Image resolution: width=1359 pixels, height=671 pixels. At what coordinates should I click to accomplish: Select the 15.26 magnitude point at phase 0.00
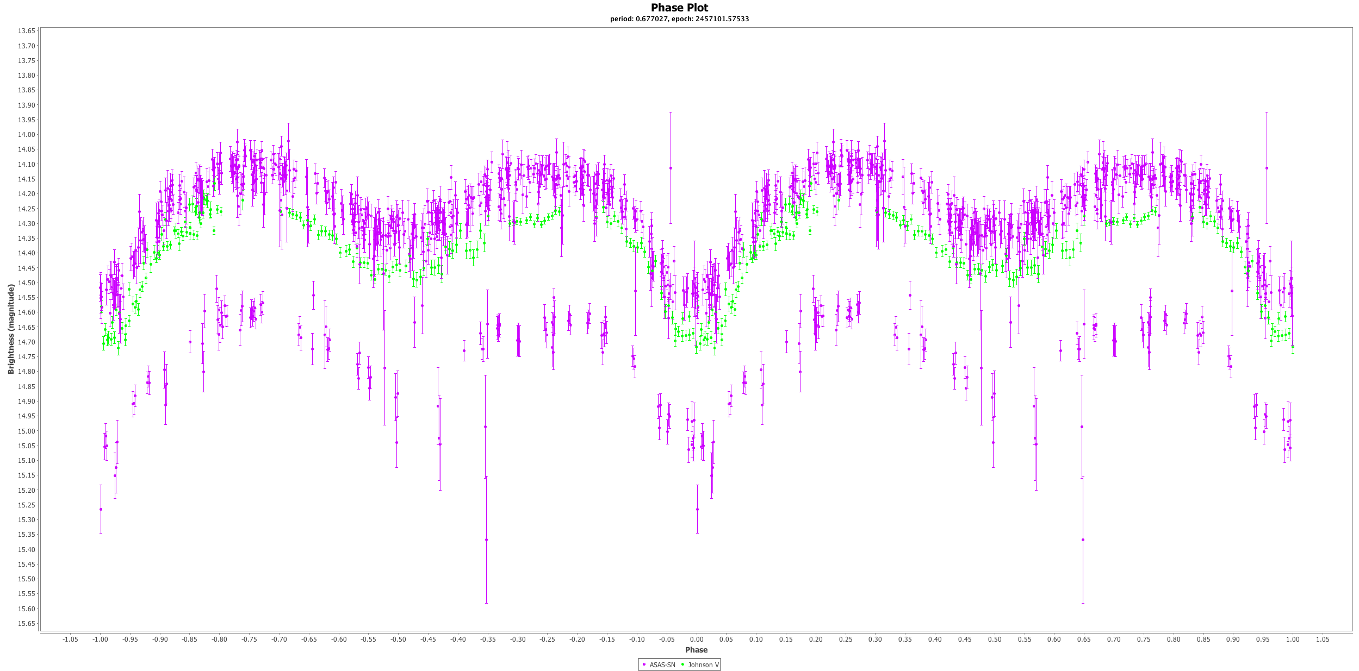697,509
